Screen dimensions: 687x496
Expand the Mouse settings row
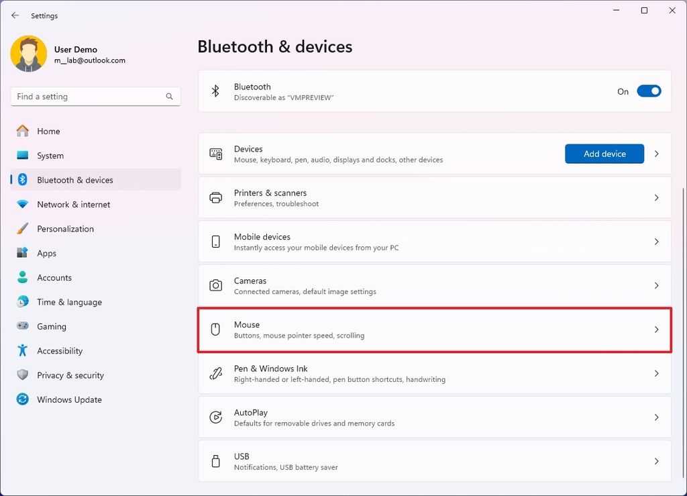point(656,329)
